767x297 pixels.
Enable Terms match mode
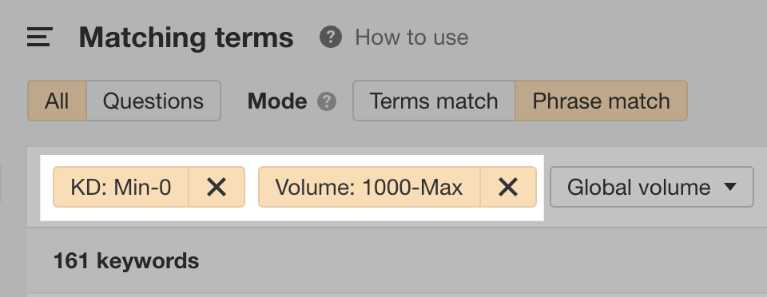(x=434, y=101)
